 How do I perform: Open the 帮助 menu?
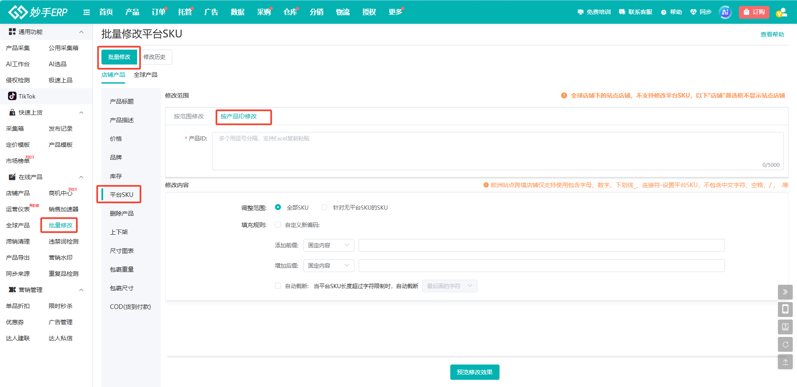pos(671,12)
